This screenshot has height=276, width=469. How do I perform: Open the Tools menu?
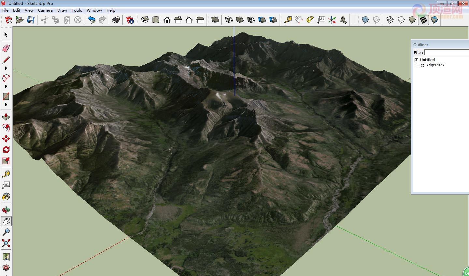pos(77,10)
